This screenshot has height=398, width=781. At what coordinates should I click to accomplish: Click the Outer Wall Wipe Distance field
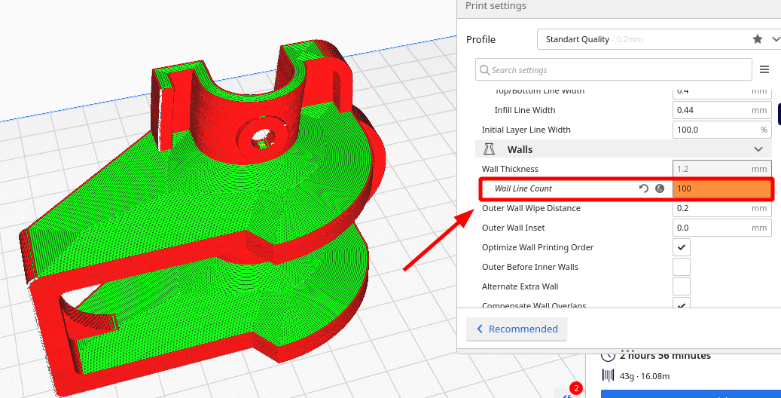(x=722, y=208)
